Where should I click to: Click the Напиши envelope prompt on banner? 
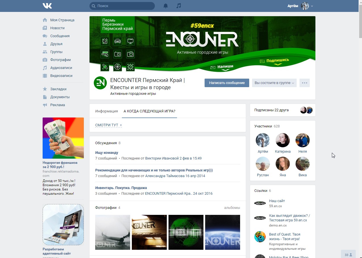point(222,67)
